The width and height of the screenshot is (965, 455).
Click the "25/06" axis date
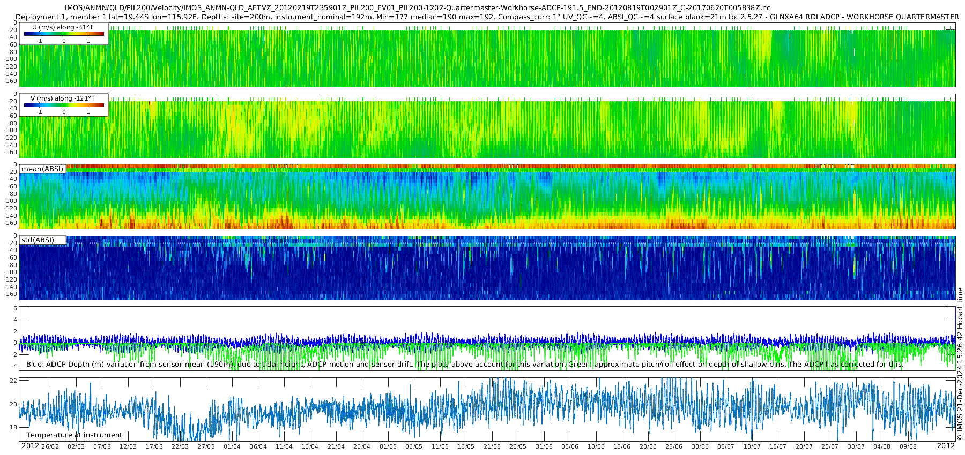point(674,447)
